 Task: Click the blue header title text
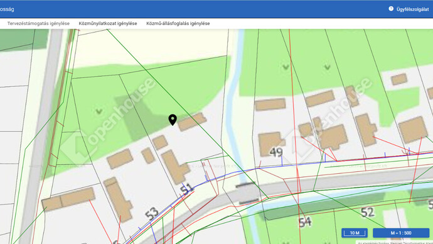click(7, 9)
